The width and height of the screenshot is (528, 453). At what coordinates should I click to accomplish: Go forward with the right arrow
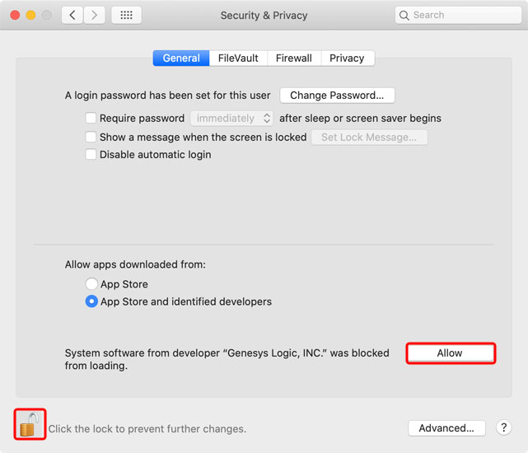pos(94,15)
